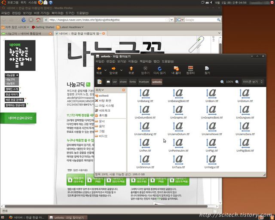Screen dimensions: 275x220
Task: Open exifeedi home in the sidebar
Action: coord(102,96)
